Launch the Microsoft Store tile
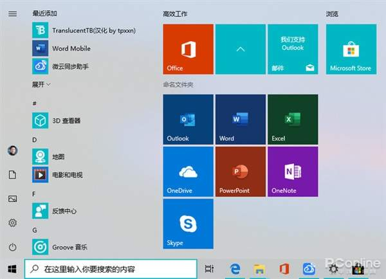The width and height of the screenshot is (386, 279). tap(351, 49)
